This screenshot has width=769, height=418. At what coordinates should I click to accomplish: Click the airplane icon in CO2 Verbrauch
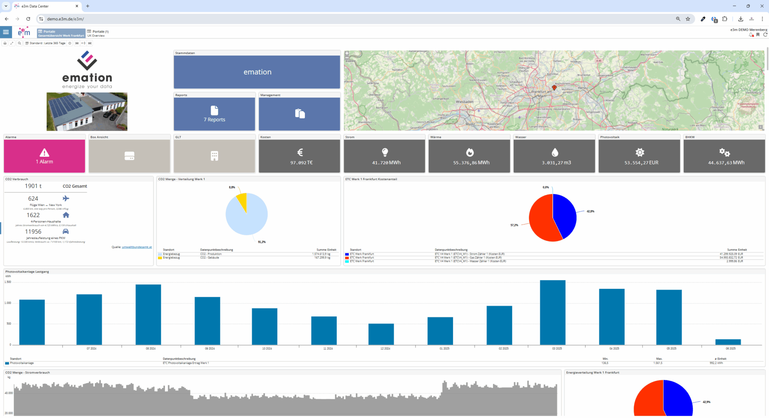[66, 199]
